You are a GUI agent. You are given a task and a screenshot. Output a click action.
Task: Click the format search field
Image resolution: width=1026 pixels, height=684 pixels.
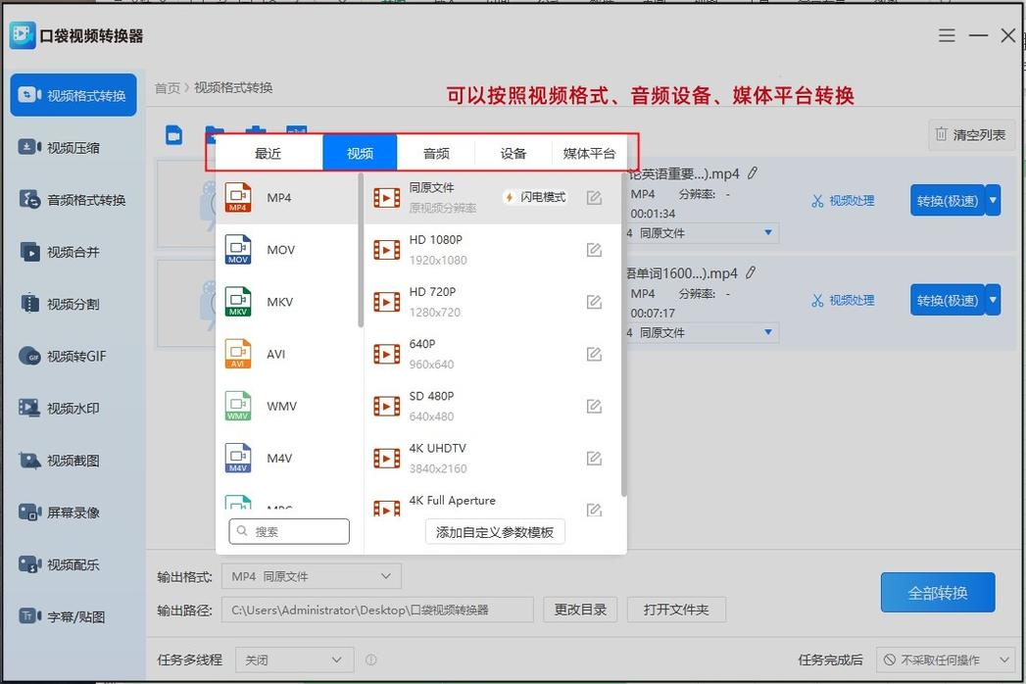point(289,531)
